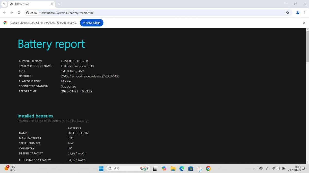Click the browser back arrow
The image size is (309, 173).
(4, 13)
